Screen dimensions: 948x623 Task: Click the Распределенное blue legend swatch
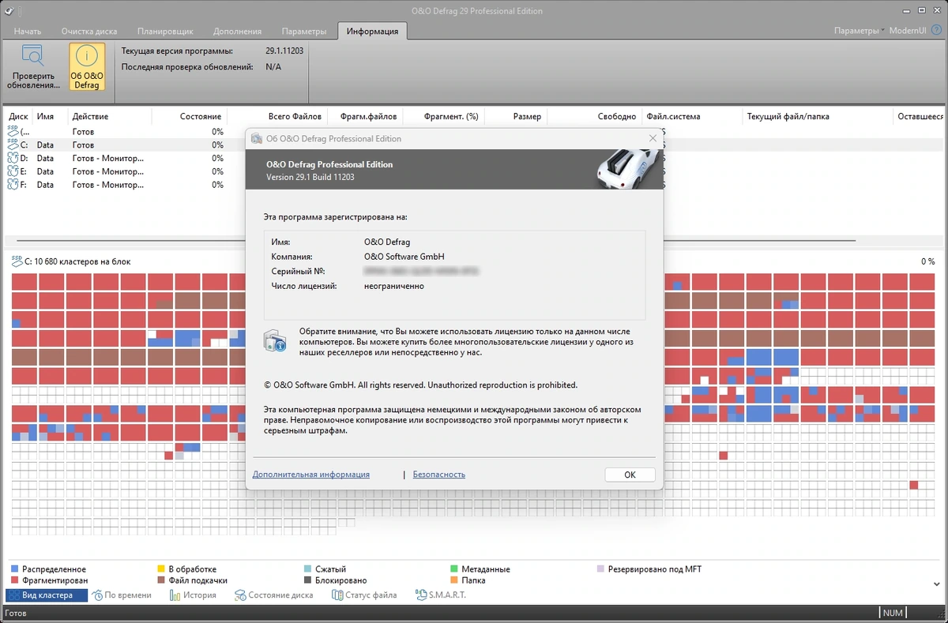click(14, 569)
